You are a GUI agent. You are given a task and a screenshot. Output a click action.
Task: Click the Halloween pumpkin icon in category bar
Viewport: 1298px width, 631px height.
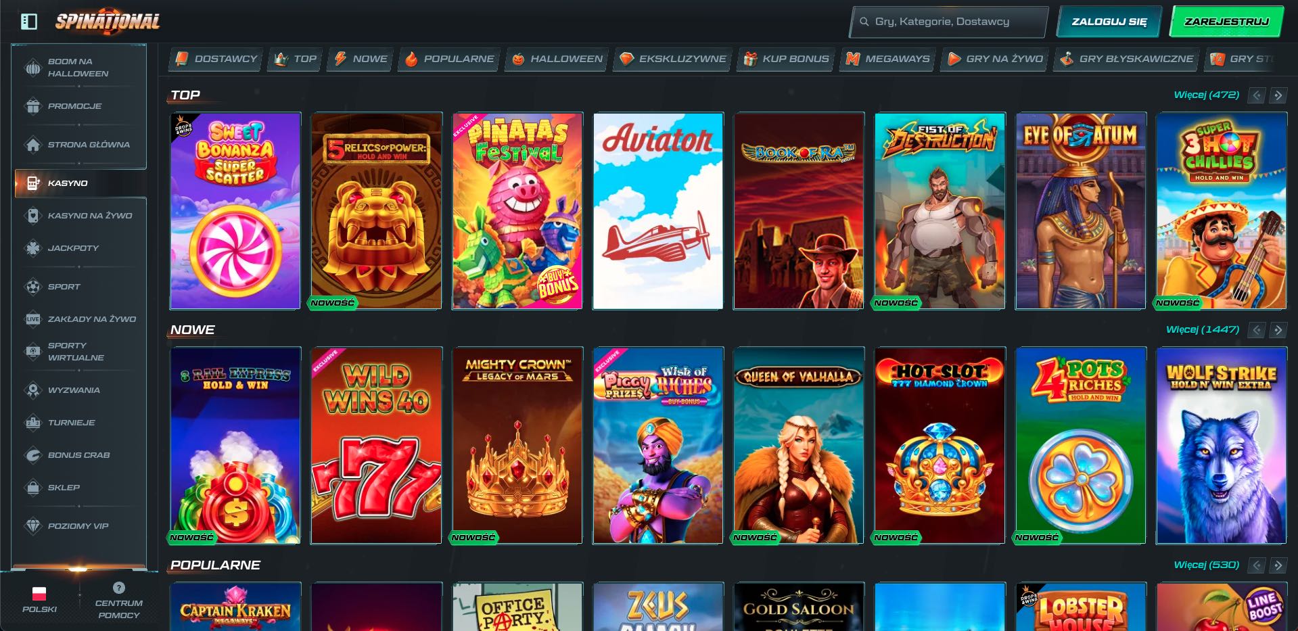[520, 59]
